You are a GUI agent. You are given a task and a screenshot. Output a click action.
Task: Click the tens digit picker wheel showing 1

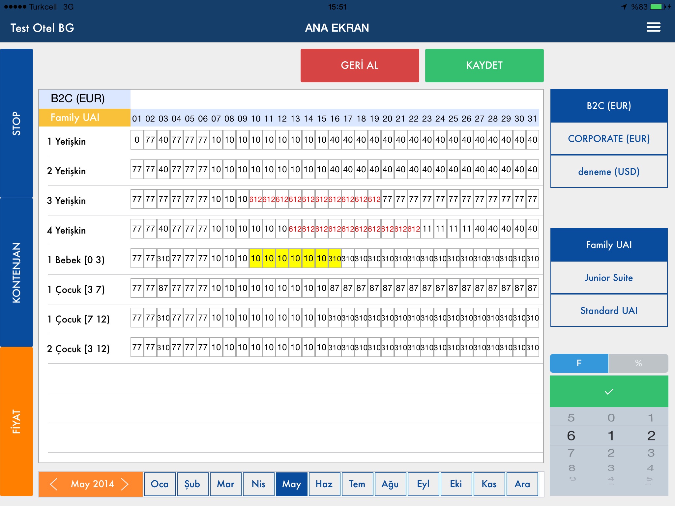(611, 436)
